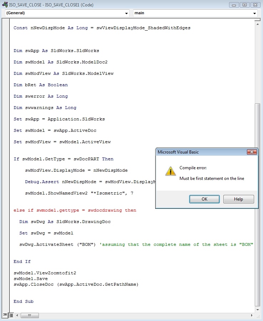Click the yellow warning icon in dialog
This screenshot has height=321, width=263.
pyautogui.click(x=171, y=171)
